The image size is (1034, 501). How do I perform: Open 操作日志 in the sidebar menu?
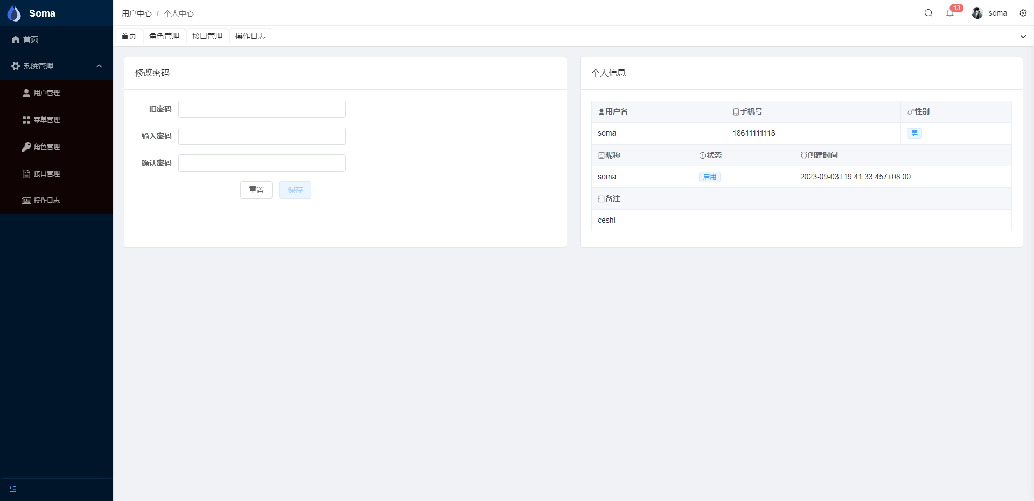[x=46, y=201]
